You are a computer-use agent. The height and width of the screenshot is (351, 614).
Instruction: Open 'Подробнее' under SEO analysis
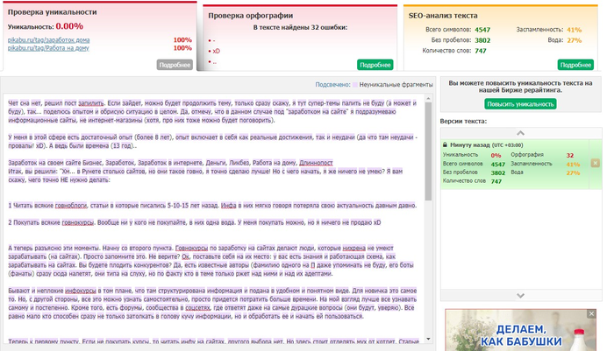click(x=575, y=65)
